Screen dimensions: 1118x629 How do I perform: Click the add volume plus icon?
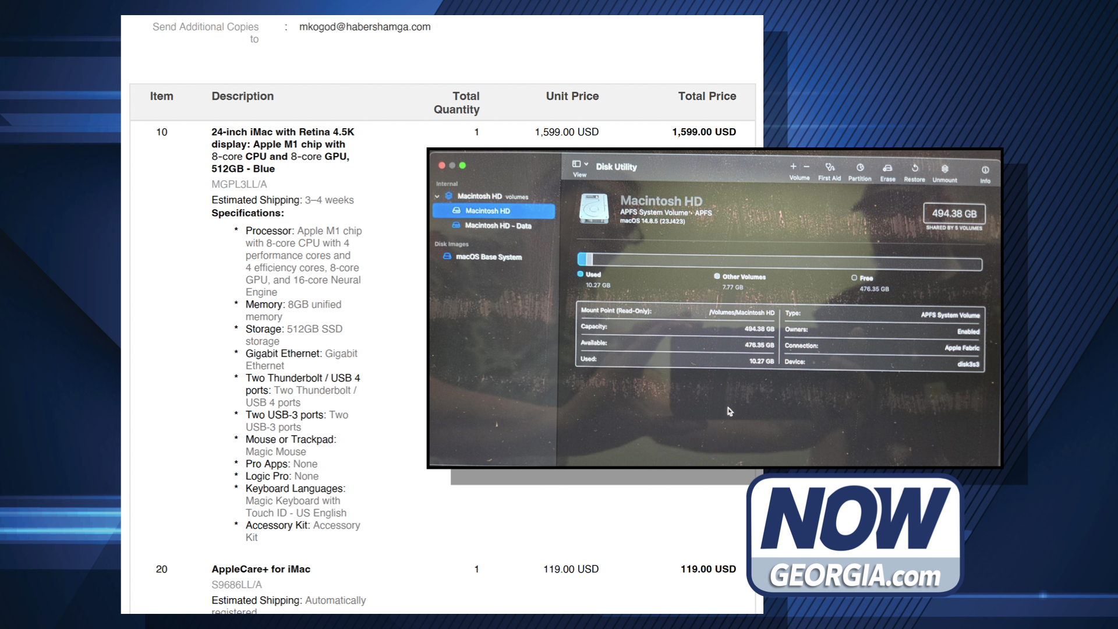pos(793,167)
